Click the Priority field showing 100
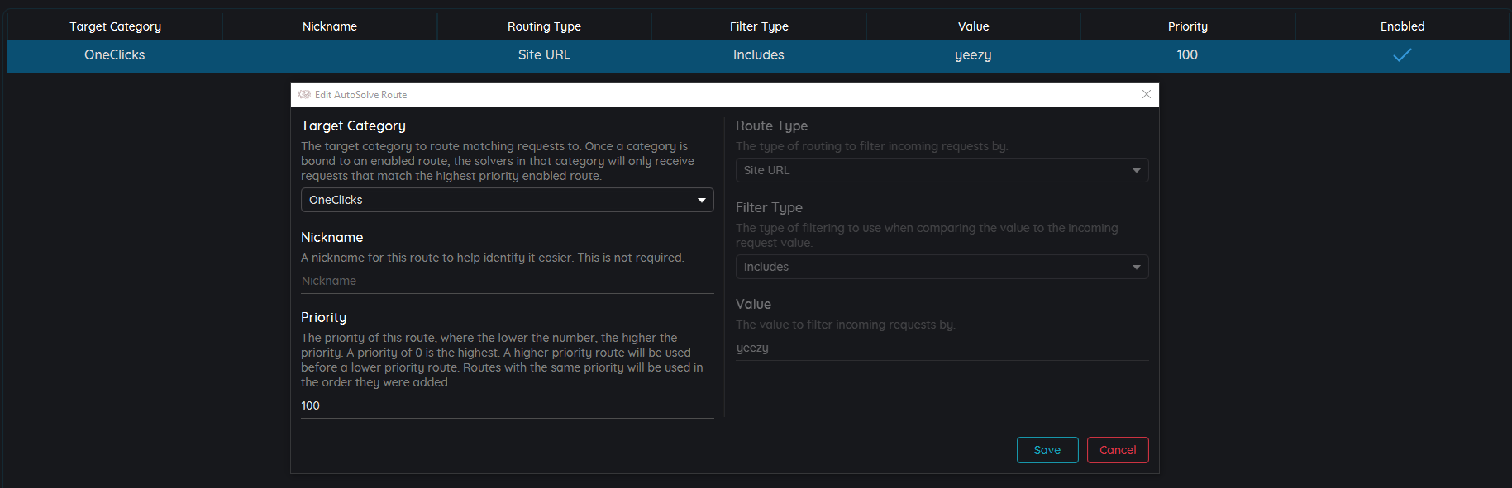The width and height of the screenshot is (1512, 488). click(x=507, y=405)
